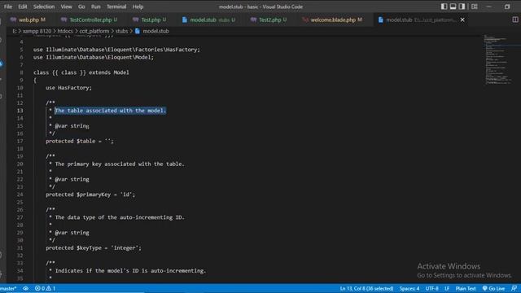
Task: Toggle the bottom panel layout icon
Action: pos(453,7)
